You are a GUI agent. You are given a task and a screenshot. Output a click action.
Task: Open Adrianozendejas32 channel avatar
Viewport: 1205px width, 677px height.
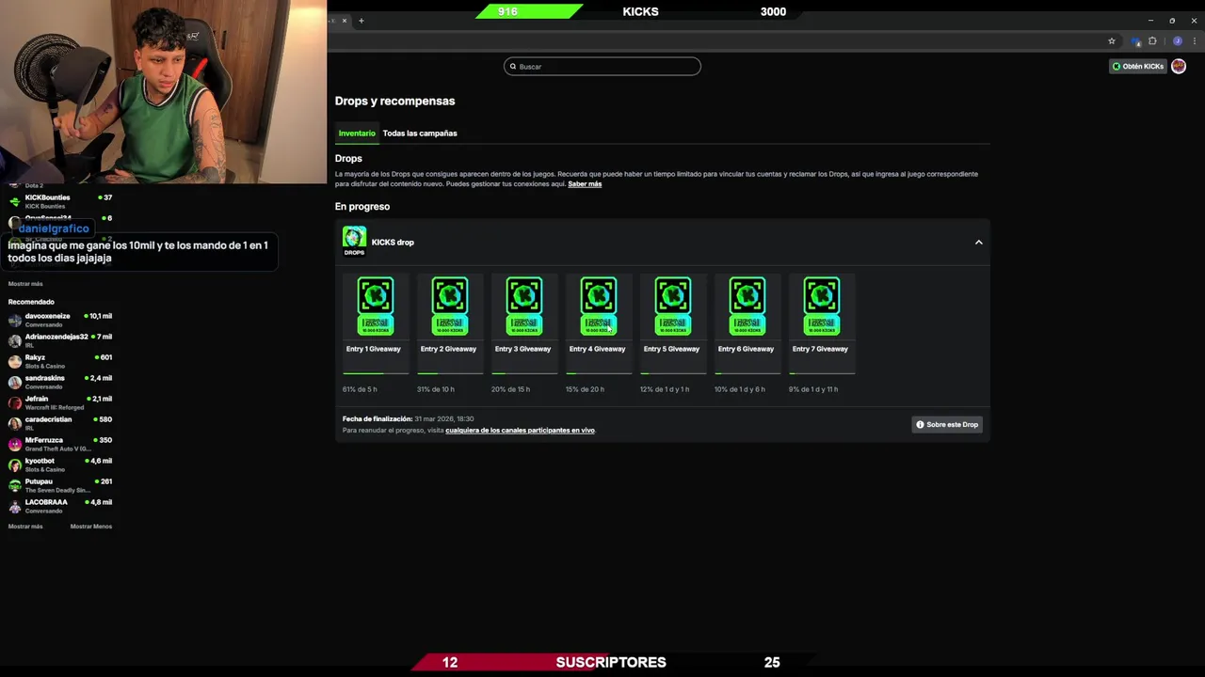click(x=15, y=340)
